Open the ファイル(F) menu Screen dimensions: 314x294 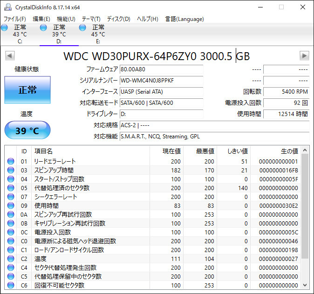pos(15,19)
